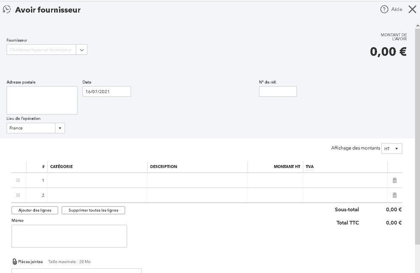Close the Avoir fournisseur form

412,9
